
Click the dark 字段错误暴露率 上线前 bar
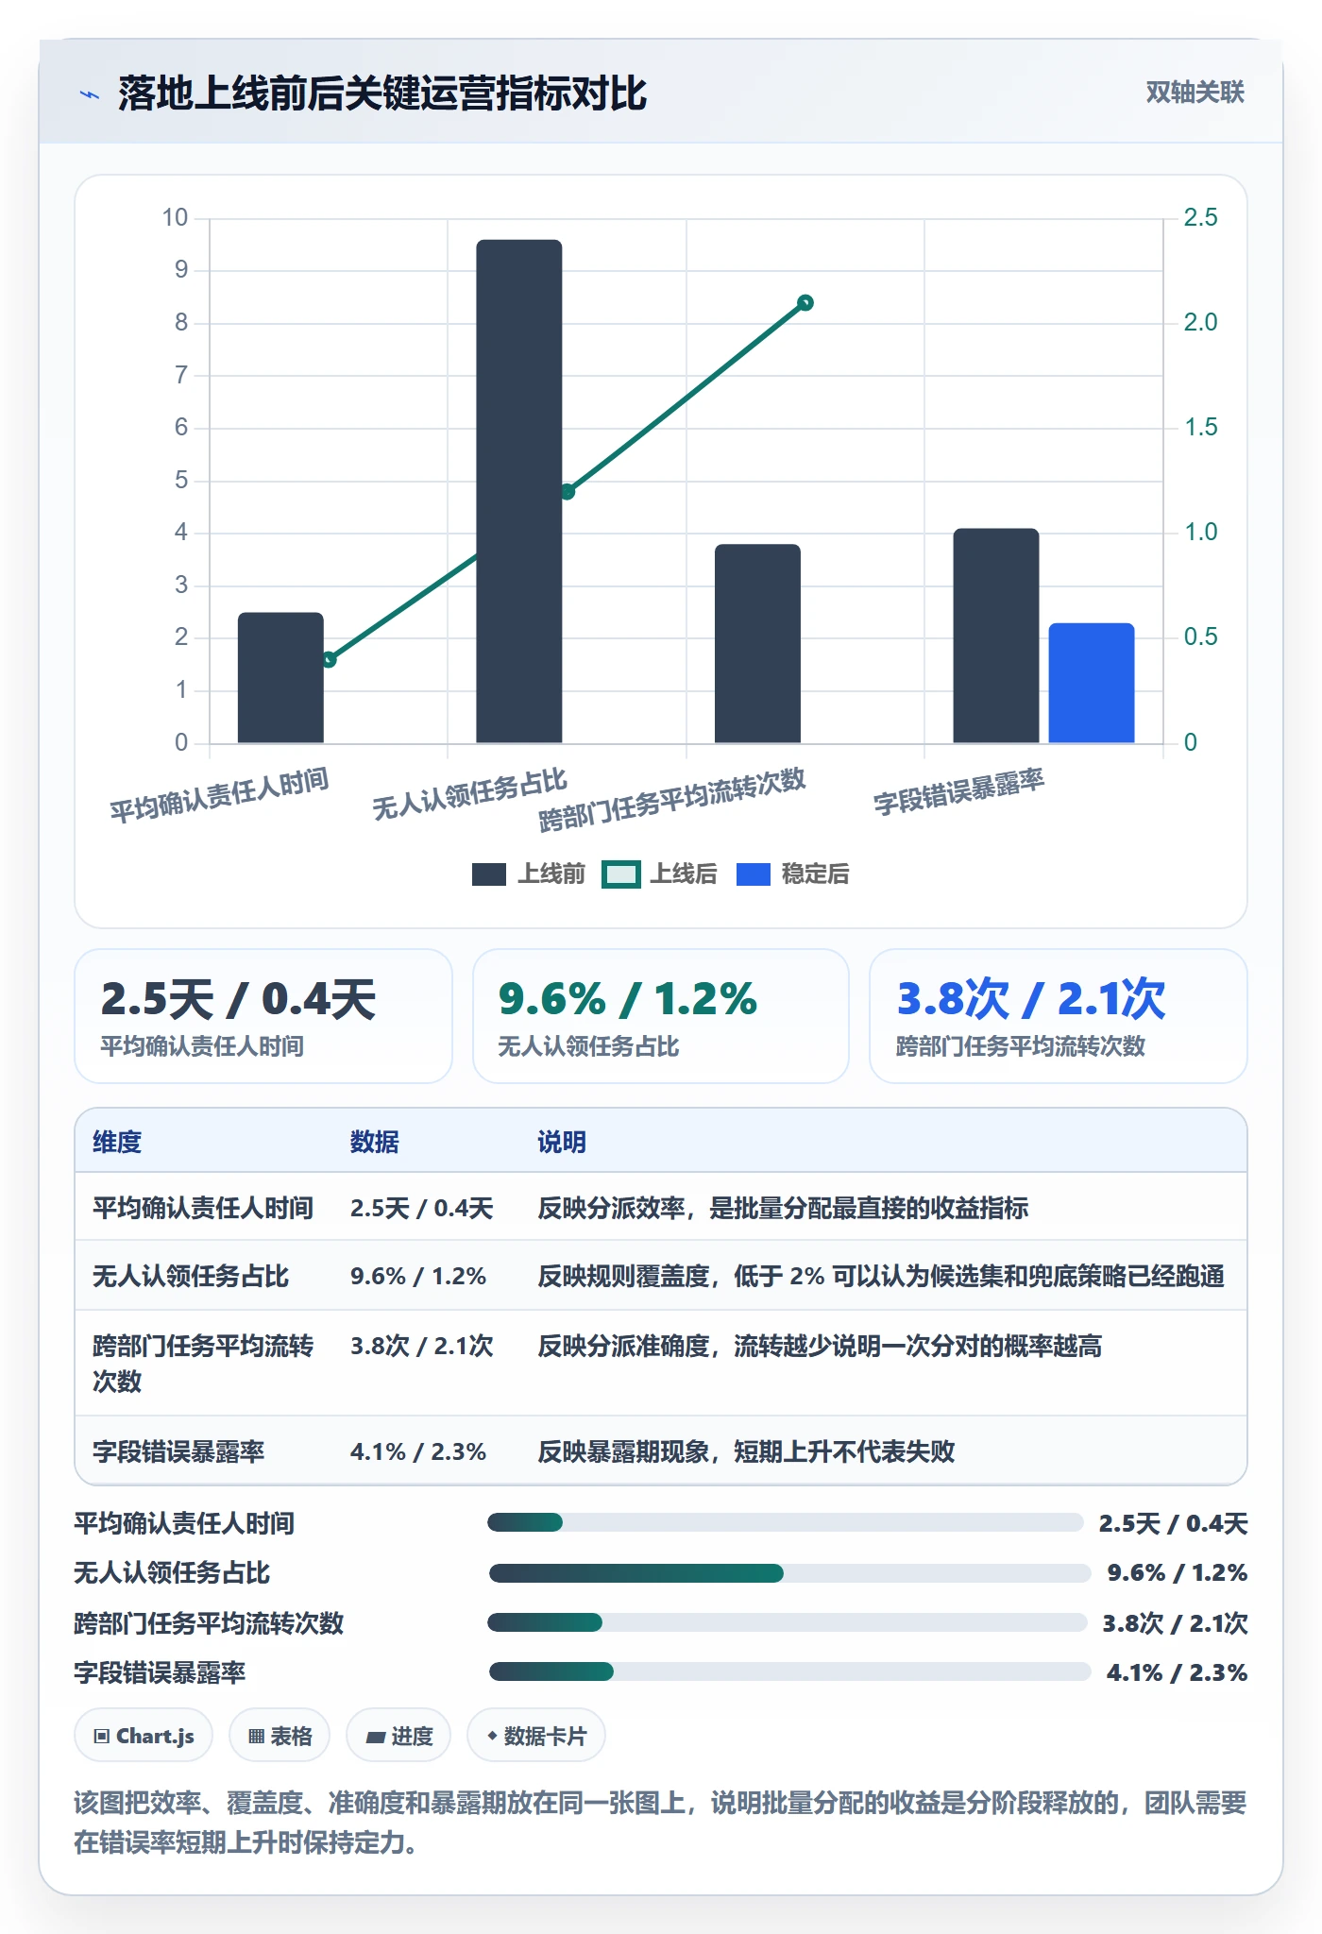tap(996, 636)
